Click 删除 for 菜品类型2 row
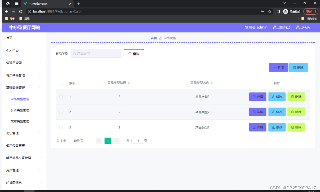The height and width of the screenshot is (192, 320). (x=296, y=112)
